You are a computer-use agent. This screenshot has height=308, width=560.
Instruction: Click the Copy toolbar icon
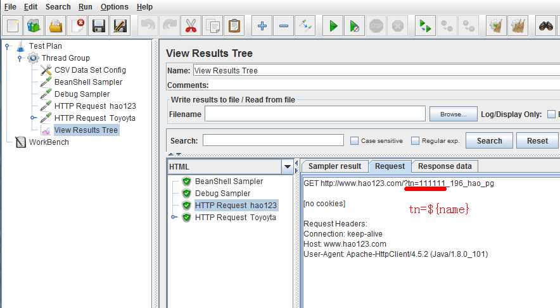click(x=212, y=26)
